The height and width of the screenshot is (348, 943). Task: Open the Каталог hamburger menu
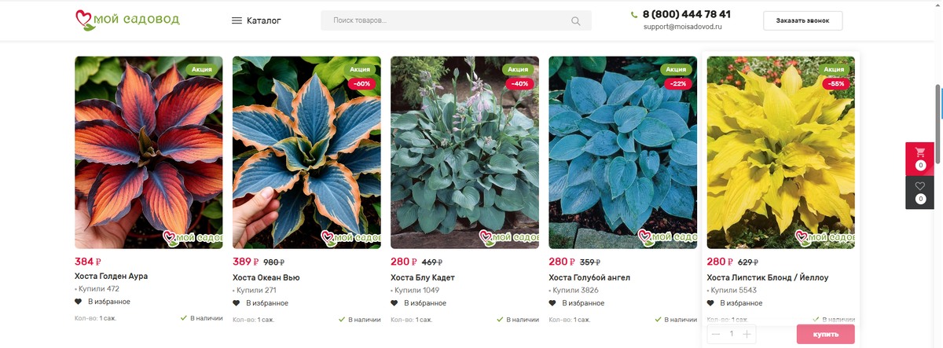tap(256, 21)
